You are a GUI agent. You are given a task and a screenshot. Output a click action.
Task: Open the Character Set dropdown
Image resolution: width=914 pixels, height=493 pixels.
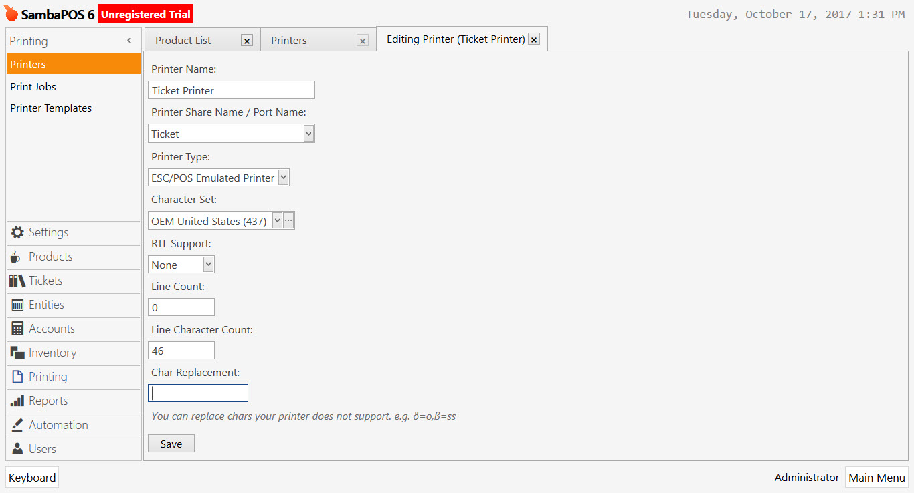(x=276, y=220)
